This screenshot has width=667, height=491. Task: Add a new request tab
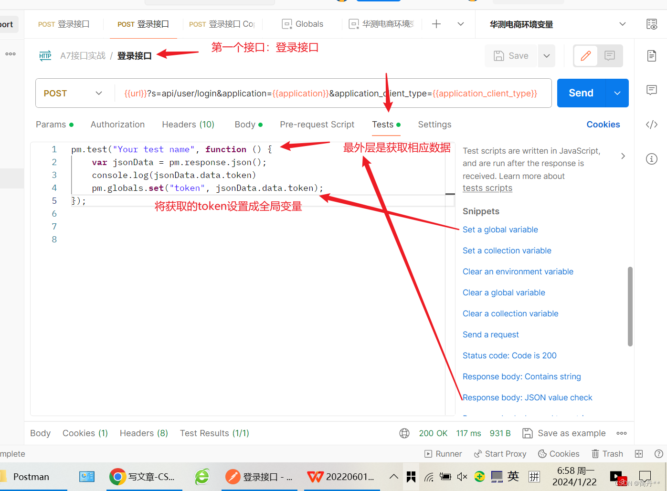pyautogui.click(x=436, y=24)
